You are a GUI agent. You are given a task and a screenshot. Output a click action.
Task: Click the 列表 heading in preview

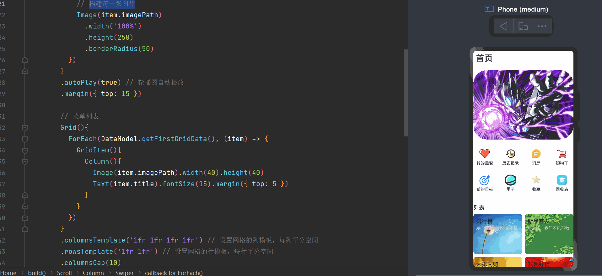coord(479,208)
